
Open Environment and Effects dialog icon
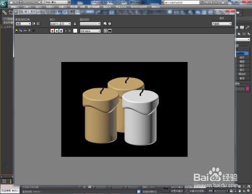pos(110,24)
